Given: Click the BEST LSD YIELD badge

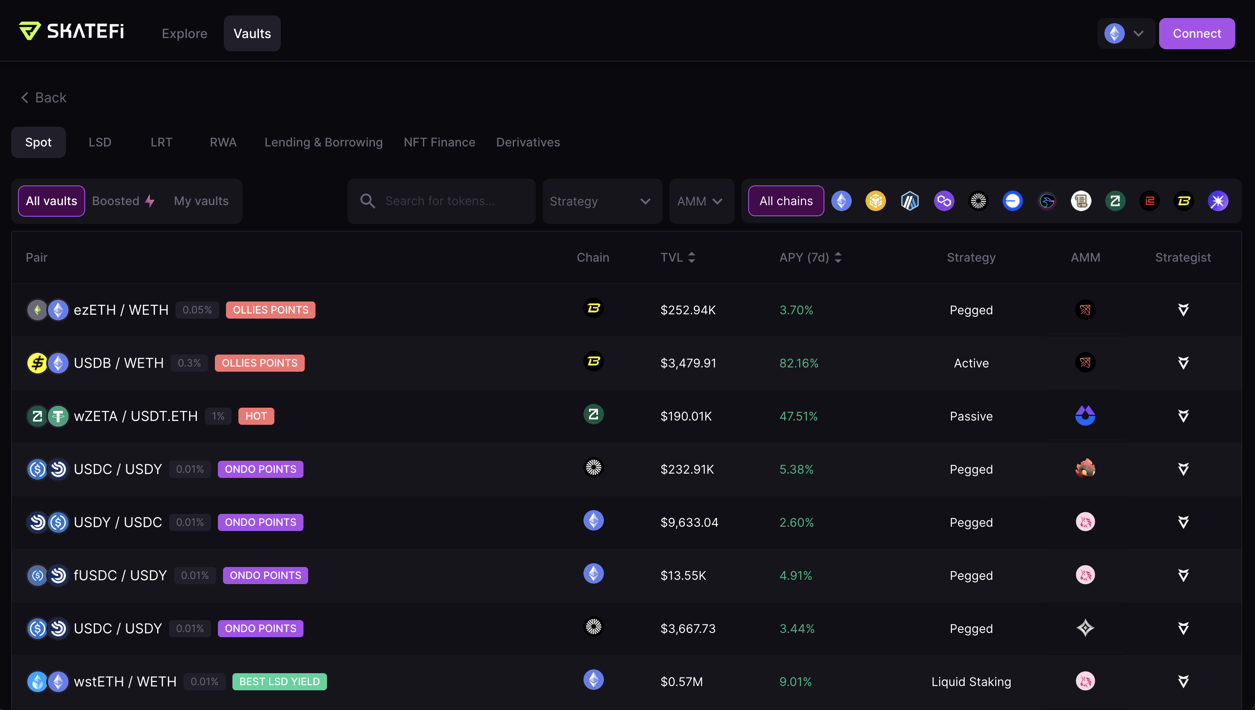Looking at the screenshot, I should point(279,682).
